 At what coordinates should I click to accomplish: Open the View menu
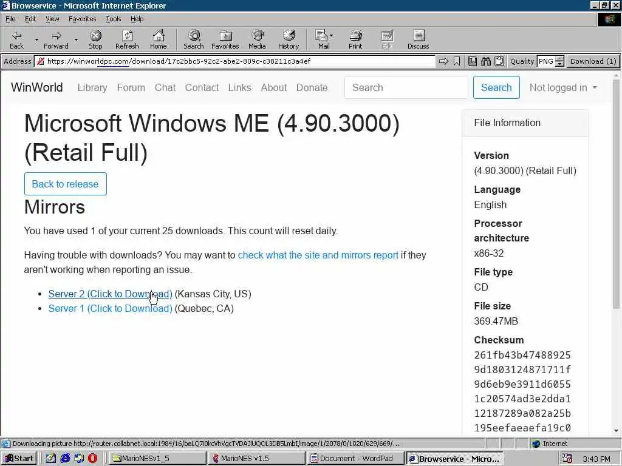52,19
